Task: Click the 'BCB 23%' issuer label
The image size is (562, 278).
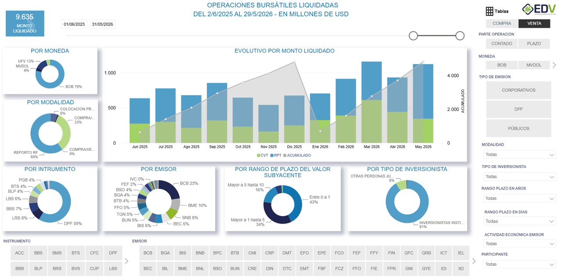Action: click(x=189, y=184)
